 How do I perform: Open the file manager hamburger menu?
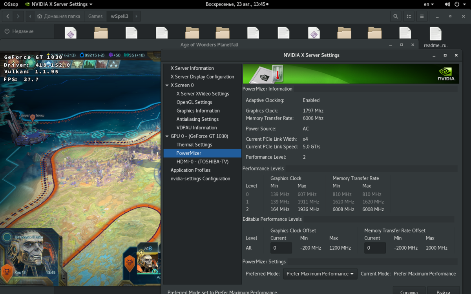[x=422, y=16]
